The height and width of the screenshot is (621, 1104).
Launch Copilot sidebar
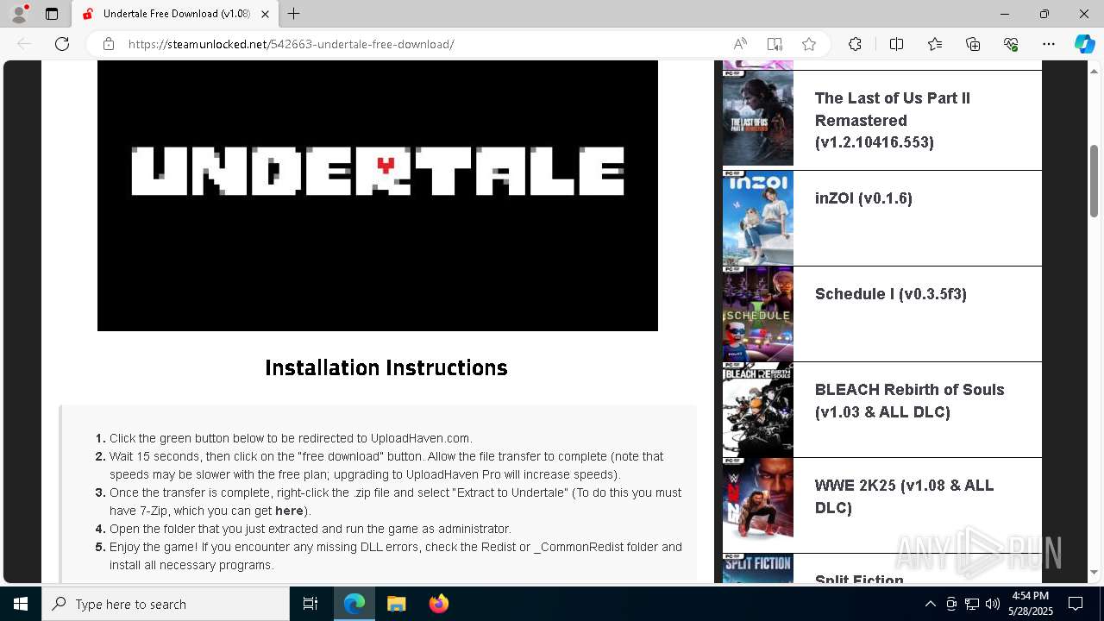coord(1084,44)
